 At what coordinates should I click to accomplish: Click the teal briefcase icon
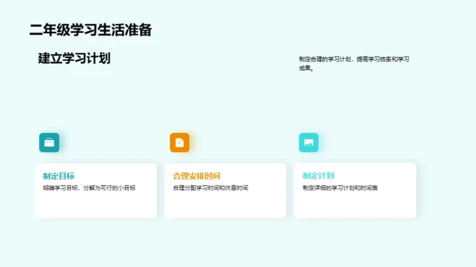point(49,143)
